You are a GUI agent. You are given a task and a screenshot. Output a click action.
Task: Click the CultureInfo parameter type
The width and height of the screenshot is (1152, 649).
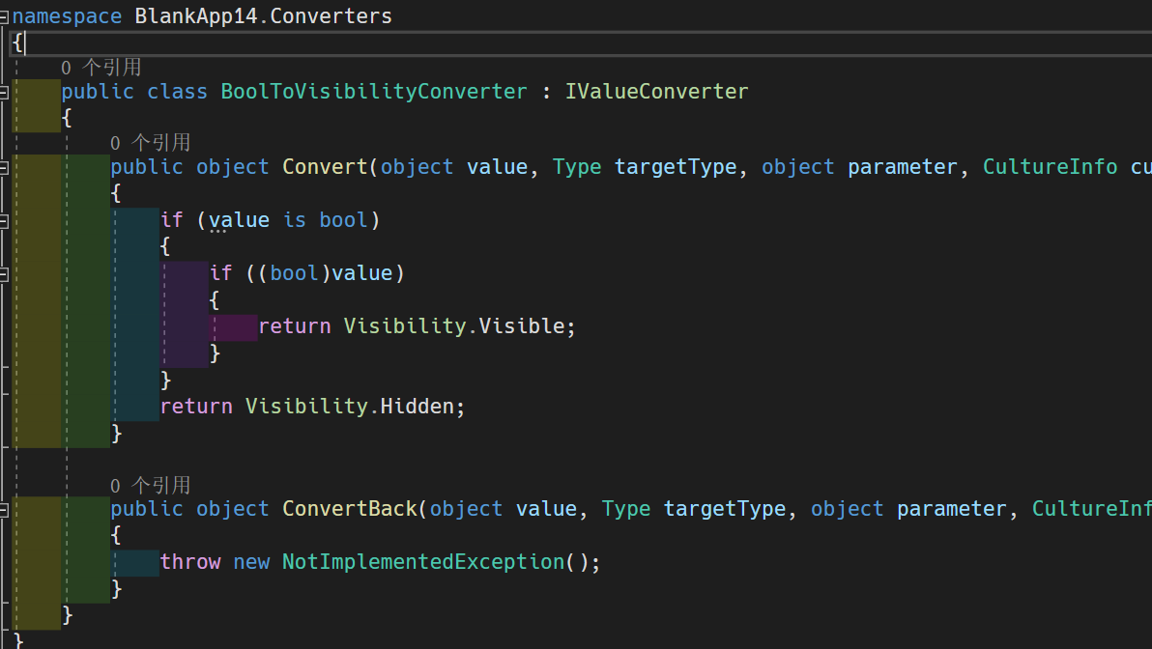[x=1051, y=166]
